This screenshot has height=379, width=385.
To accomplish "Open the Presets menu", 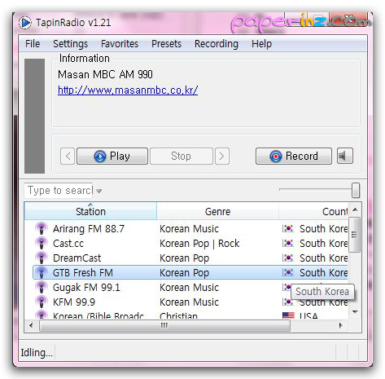I will [x=166, y=44].
